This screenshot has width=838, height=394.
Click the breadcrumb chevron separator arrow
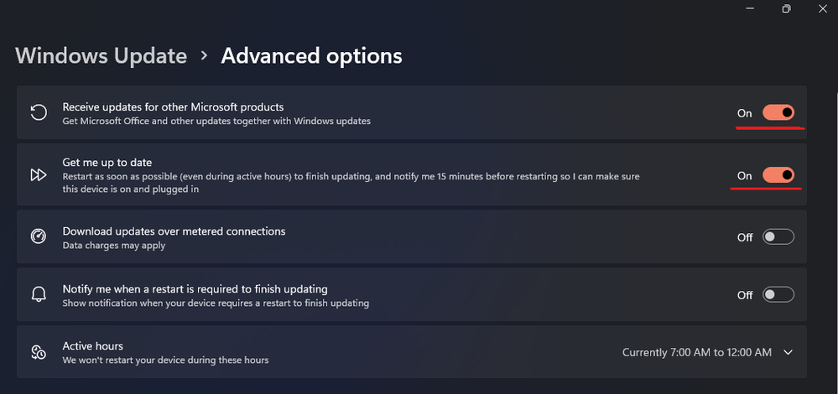coord(204,56)
